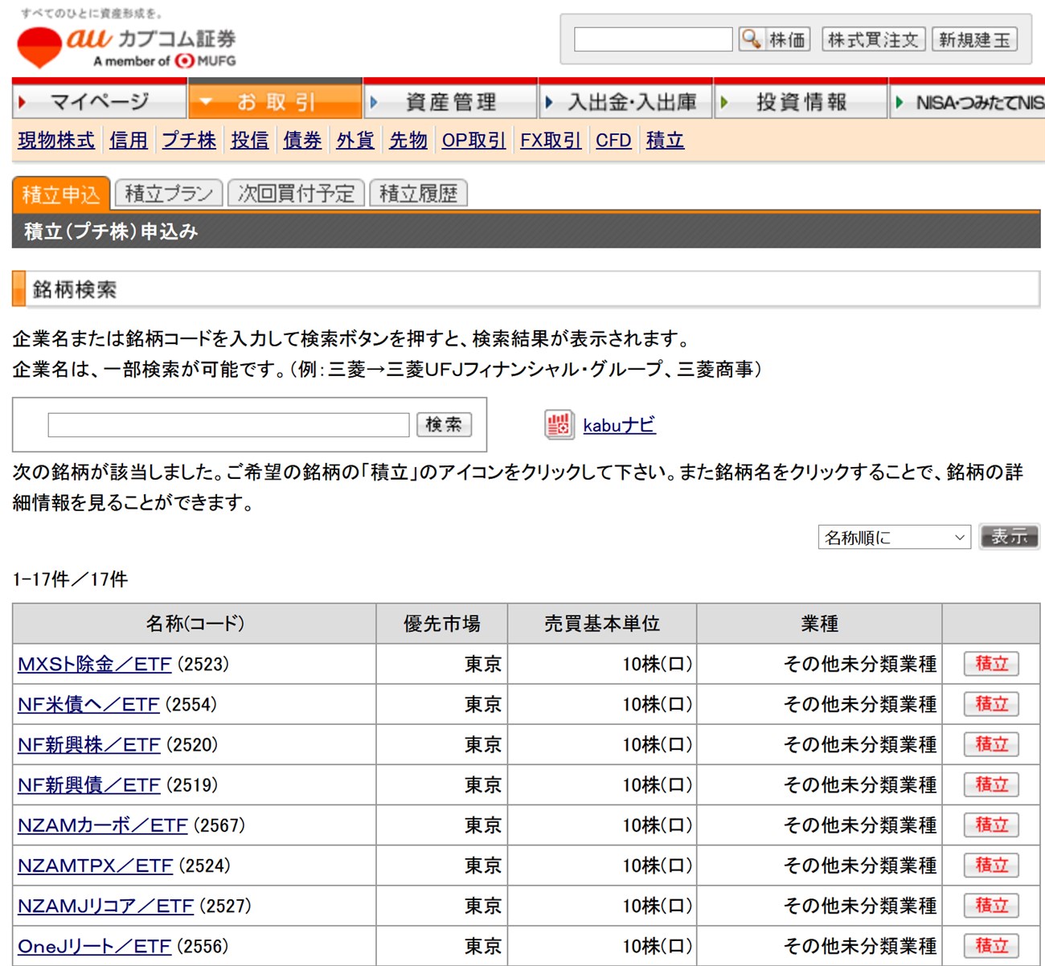Switch to the 次回買付予定 tab
The width and height of the screenshot is (1045, 966).
point(296,194)
